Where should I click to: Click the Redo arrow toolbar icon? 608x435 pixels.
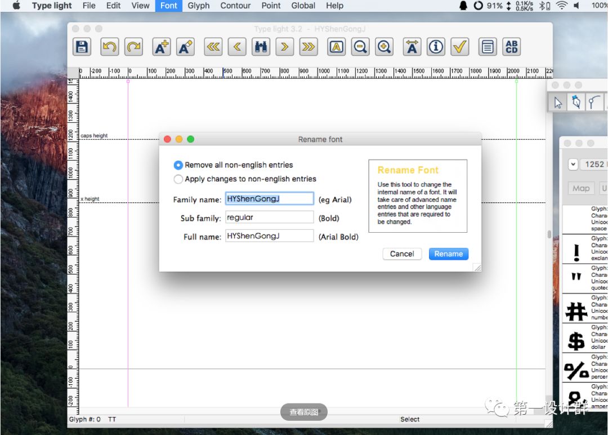tap(134, 47)
